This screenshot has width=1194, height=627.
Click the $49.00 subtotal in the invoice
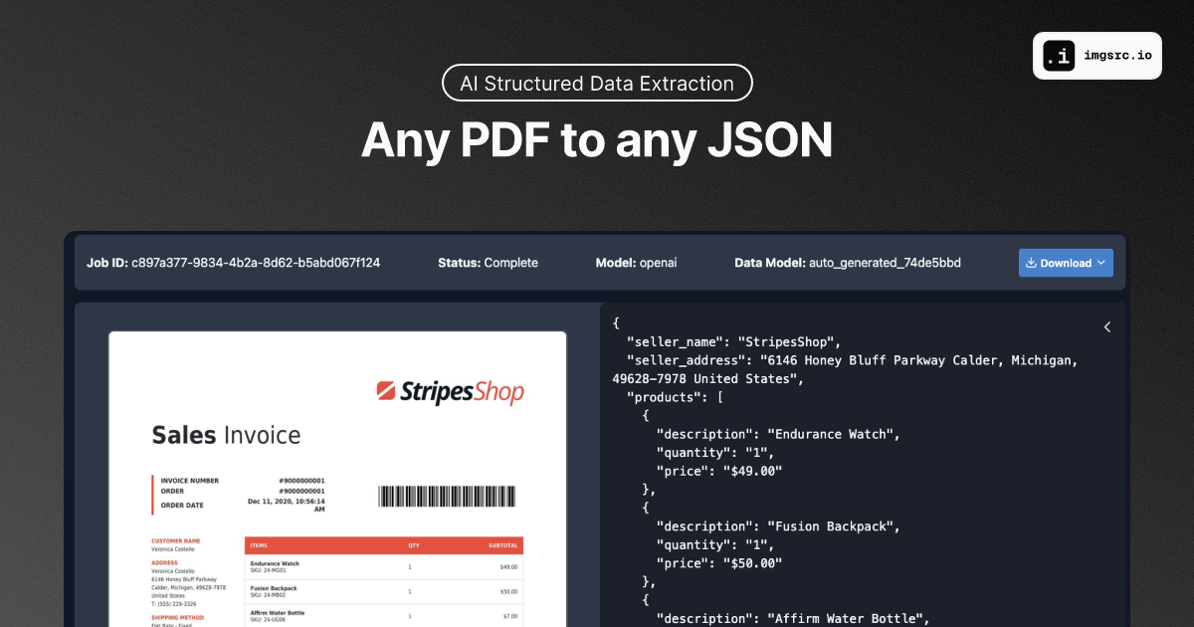point(508,566)
